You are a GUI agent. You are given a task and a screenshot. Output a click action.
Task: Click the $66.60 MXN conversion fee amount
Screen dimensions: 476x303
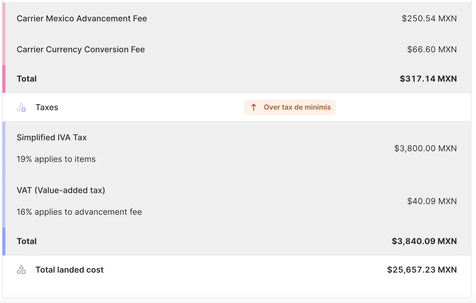(432, 49)
